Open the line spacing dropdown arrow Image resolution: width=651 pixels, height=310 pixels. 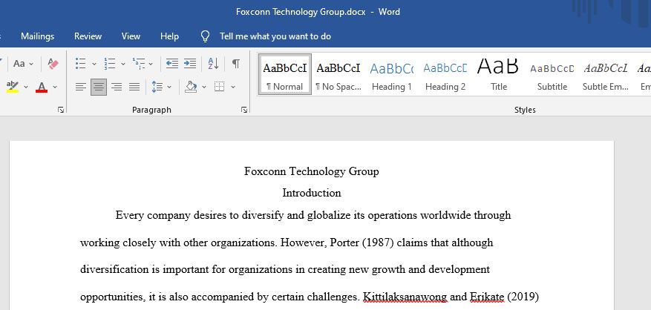pos(169,88)
